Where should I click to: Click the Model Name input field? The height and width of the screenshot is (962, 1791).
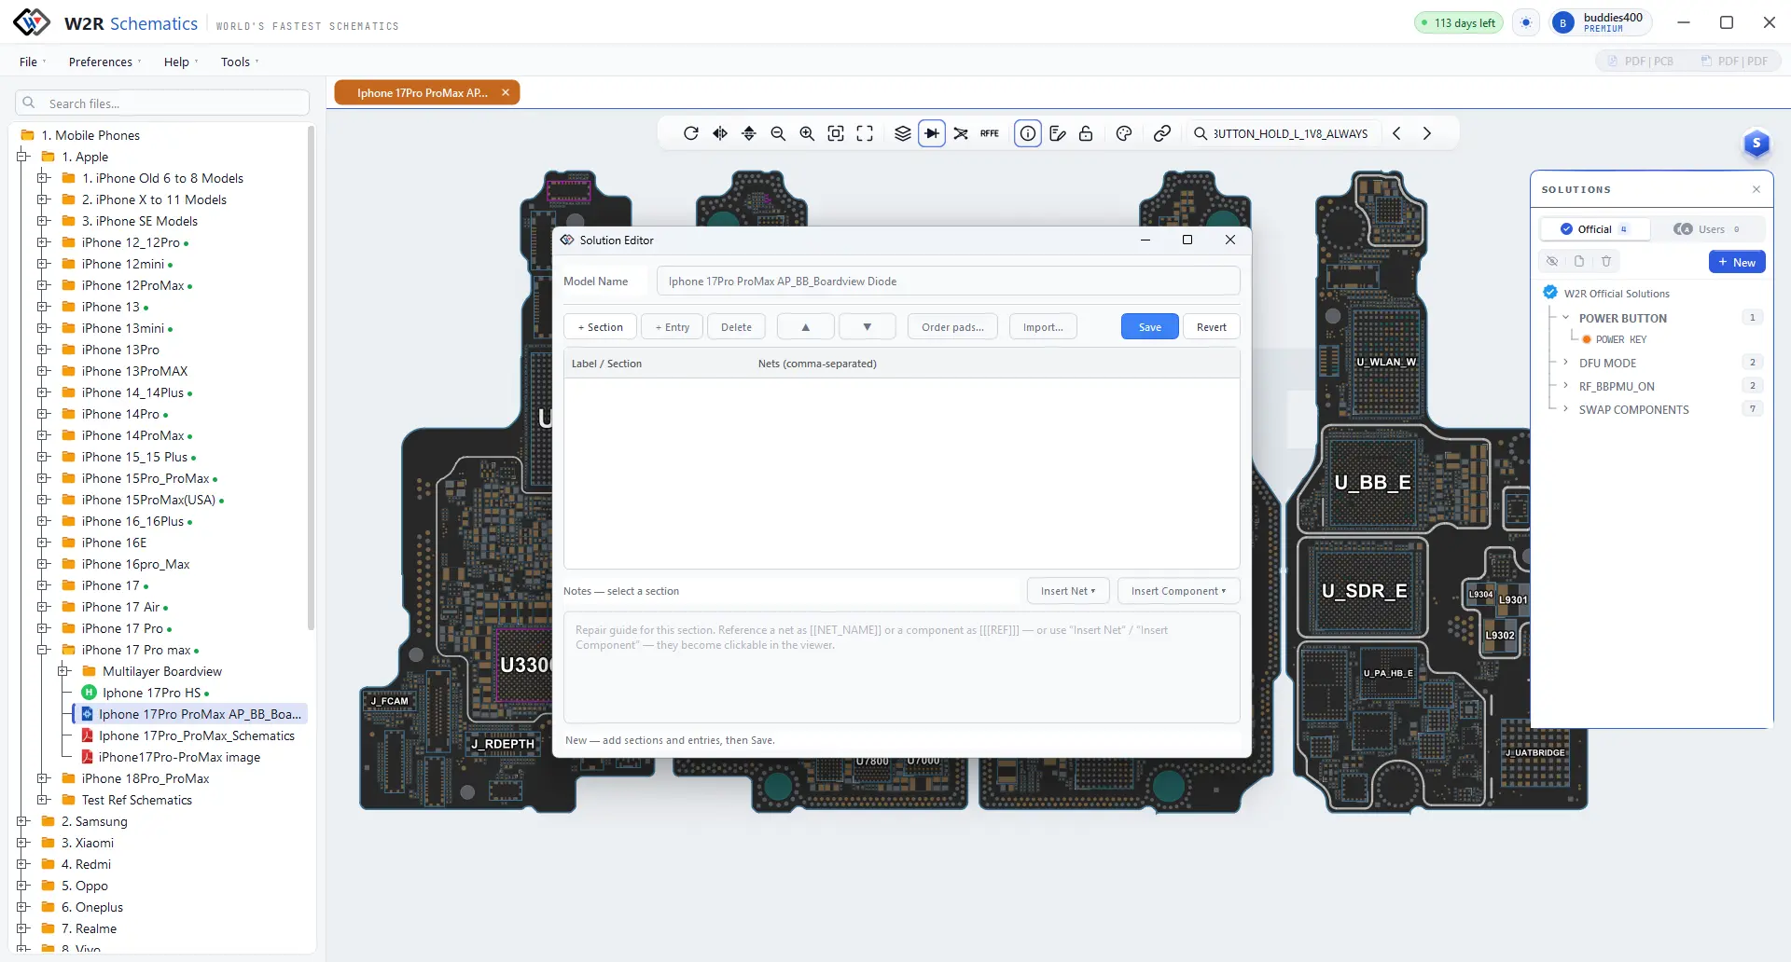click(x=948, y=282)
